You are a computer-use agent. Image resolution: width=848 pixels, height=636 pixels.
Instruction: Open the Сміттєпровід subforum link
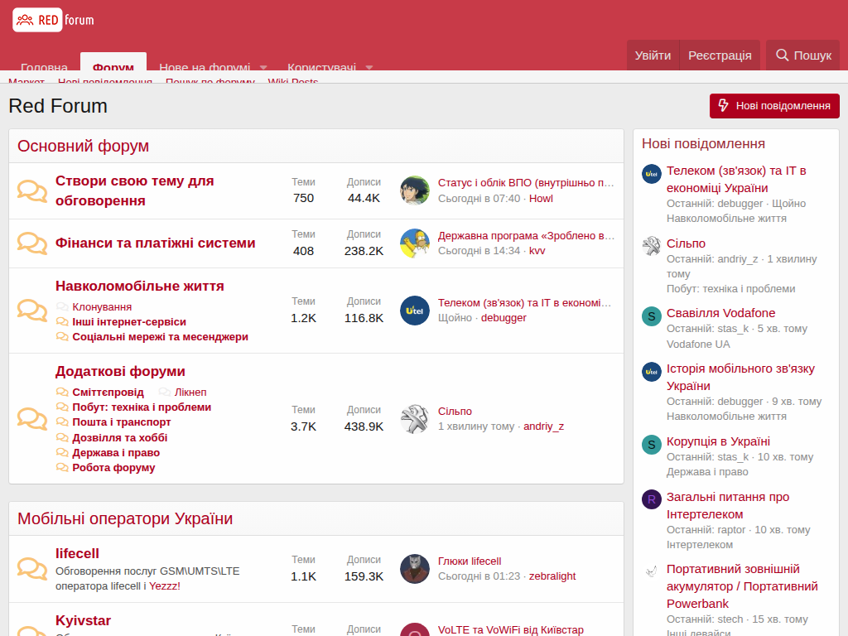click(x=108, y=393)
